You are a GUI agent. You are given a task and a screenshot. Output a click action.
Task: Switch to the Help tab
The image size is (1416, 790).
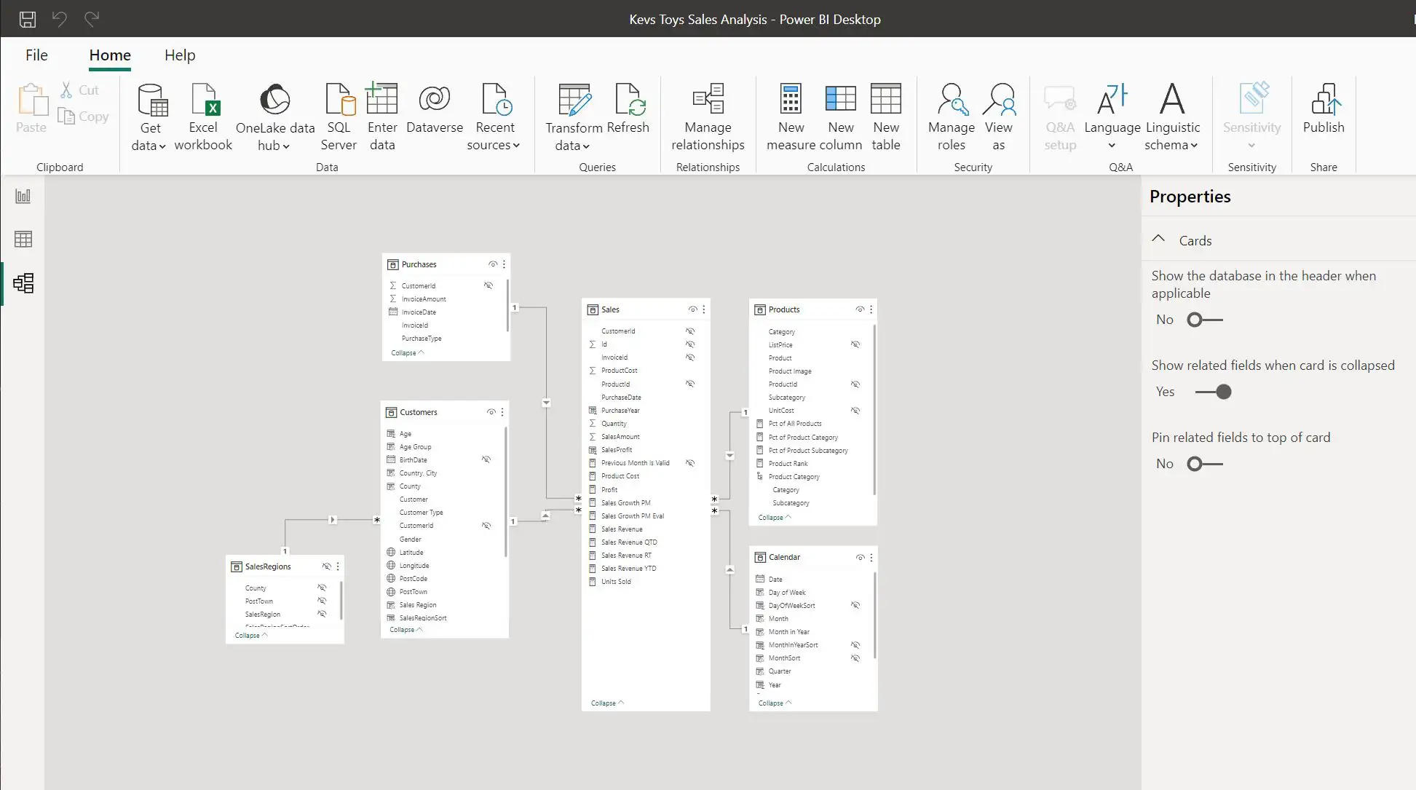coord(180,55)
